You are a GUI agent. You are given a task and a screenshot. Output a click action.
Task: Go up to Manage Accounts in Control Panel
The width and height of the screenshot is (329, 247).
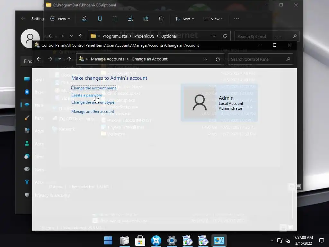69,59
